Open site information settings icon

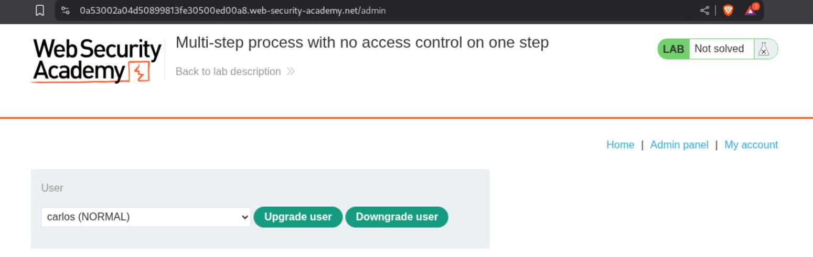66,10
